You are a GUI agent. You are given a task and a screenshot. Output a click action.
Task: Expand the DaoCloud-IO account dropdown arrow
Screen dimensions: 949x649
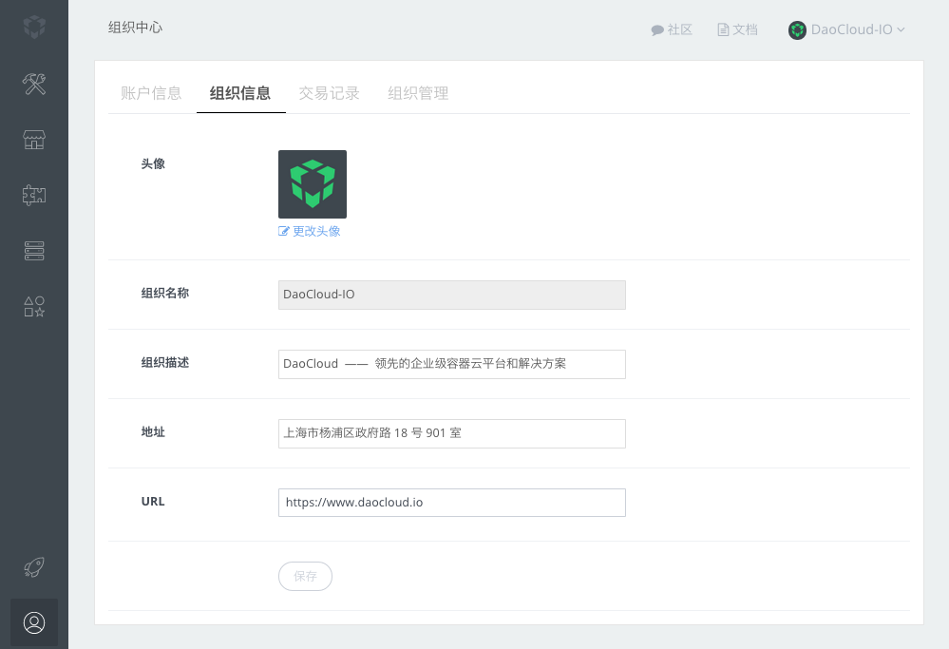point(901,29)
